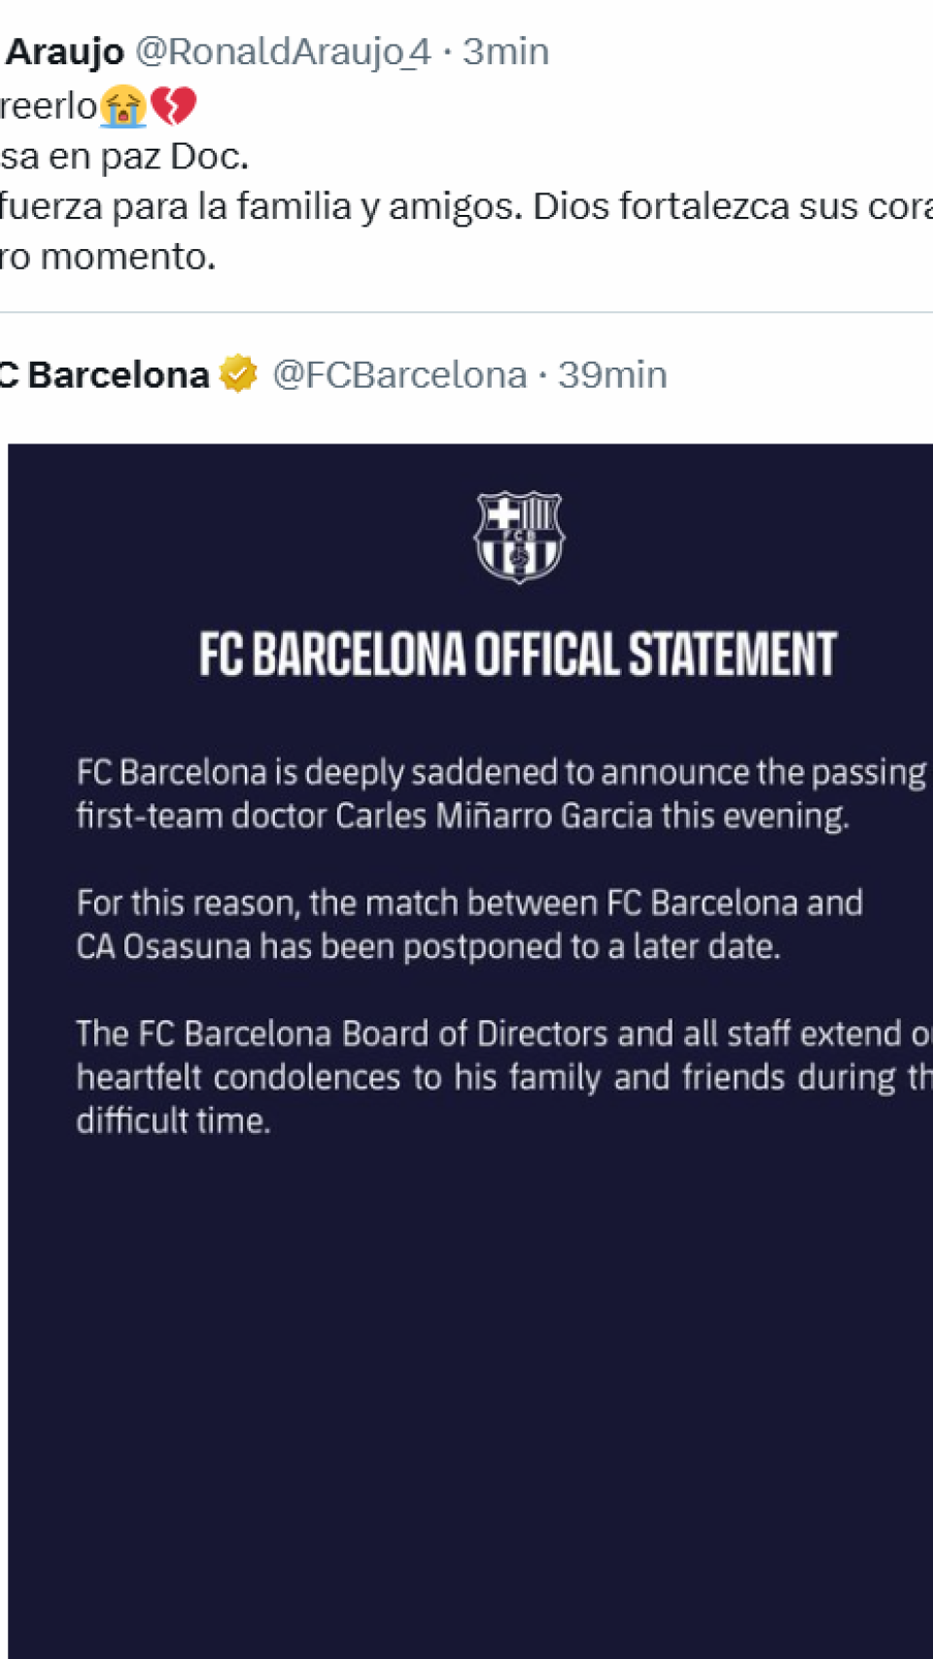Viewport: 933px width, 1659px height.
Task: Click the 39min timestamp on Barcelona's tweet
Action: (x=612, y=374)
